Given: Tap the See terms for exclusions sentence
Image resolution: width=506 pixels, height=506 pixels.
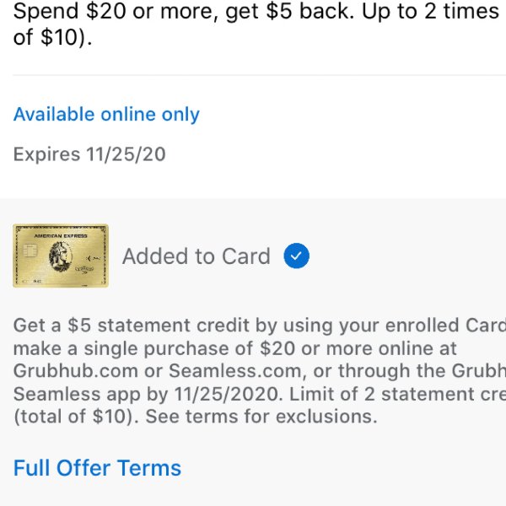Looking at the screenshot, I should click(261, 417).
